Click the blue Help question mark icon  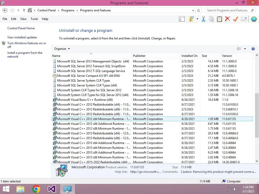tap(253, 49)
